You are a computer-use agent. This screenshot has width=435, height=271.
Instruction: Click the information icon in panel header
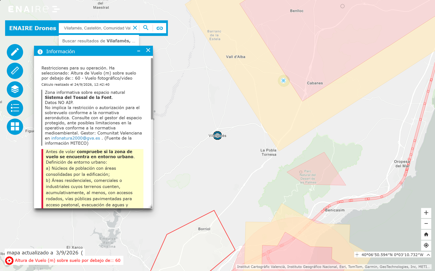tap(40, 52)
